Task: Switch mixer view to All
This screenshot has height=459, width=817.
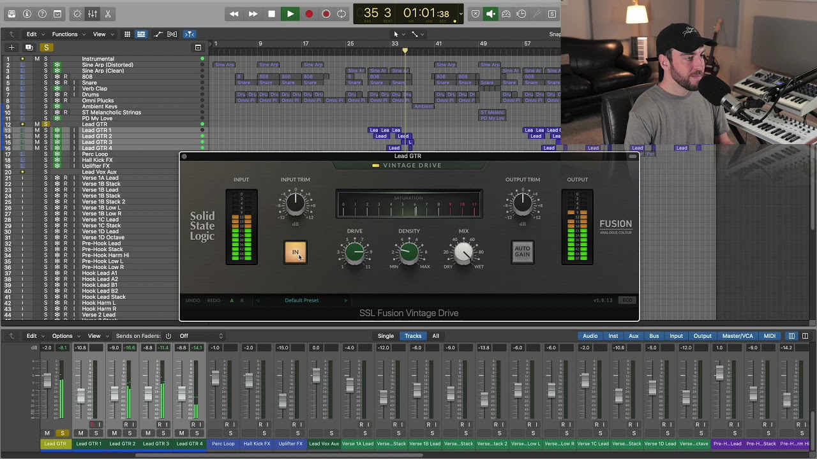Action: 435,336
